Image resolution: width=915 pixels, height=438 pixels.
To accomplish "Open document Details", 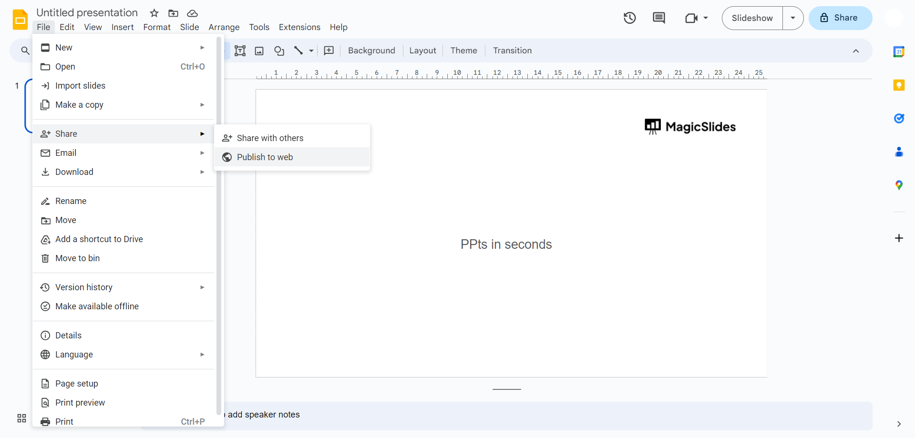I will [x=124, y=336].
